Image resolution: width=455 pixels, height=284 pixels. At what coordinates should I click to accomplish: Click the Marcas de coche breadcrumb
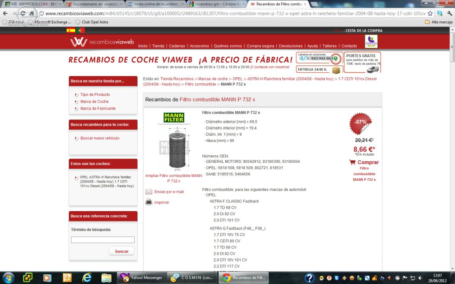tap(213, 79)
